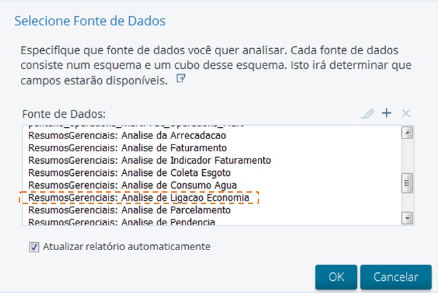The image size is (438, 293).
Task: Click the pencil edit data source icon
Action: pyautogui.click(x=366, y=114)
